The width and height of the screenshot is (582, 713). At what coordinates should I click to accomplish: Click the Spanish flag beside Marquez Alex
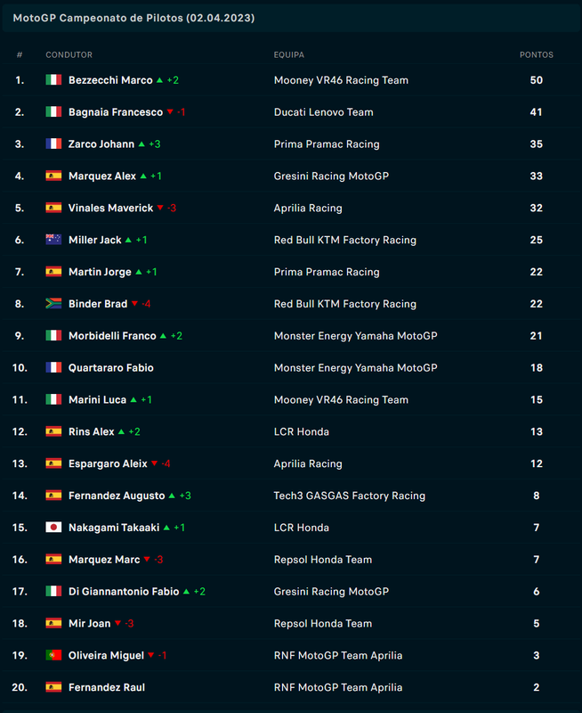tap(53, 176)
